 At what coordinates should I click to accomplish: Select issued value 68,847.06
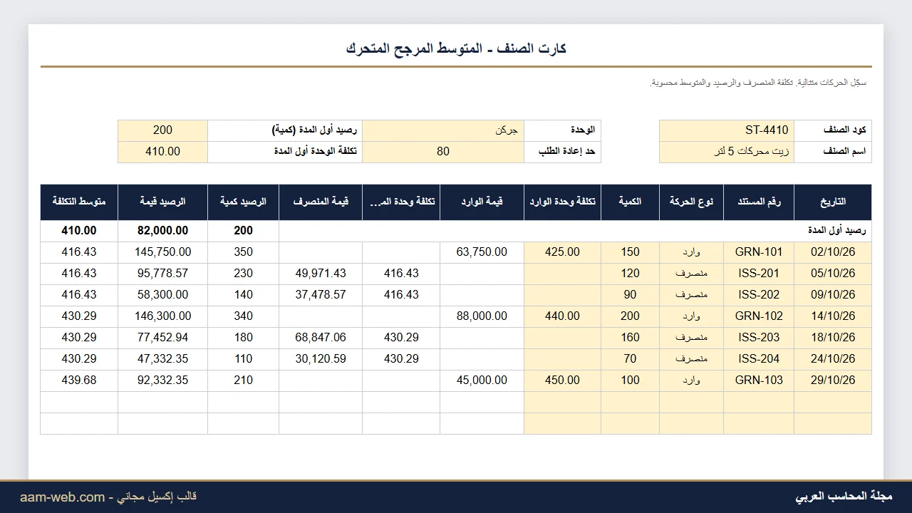pos(321,338)
